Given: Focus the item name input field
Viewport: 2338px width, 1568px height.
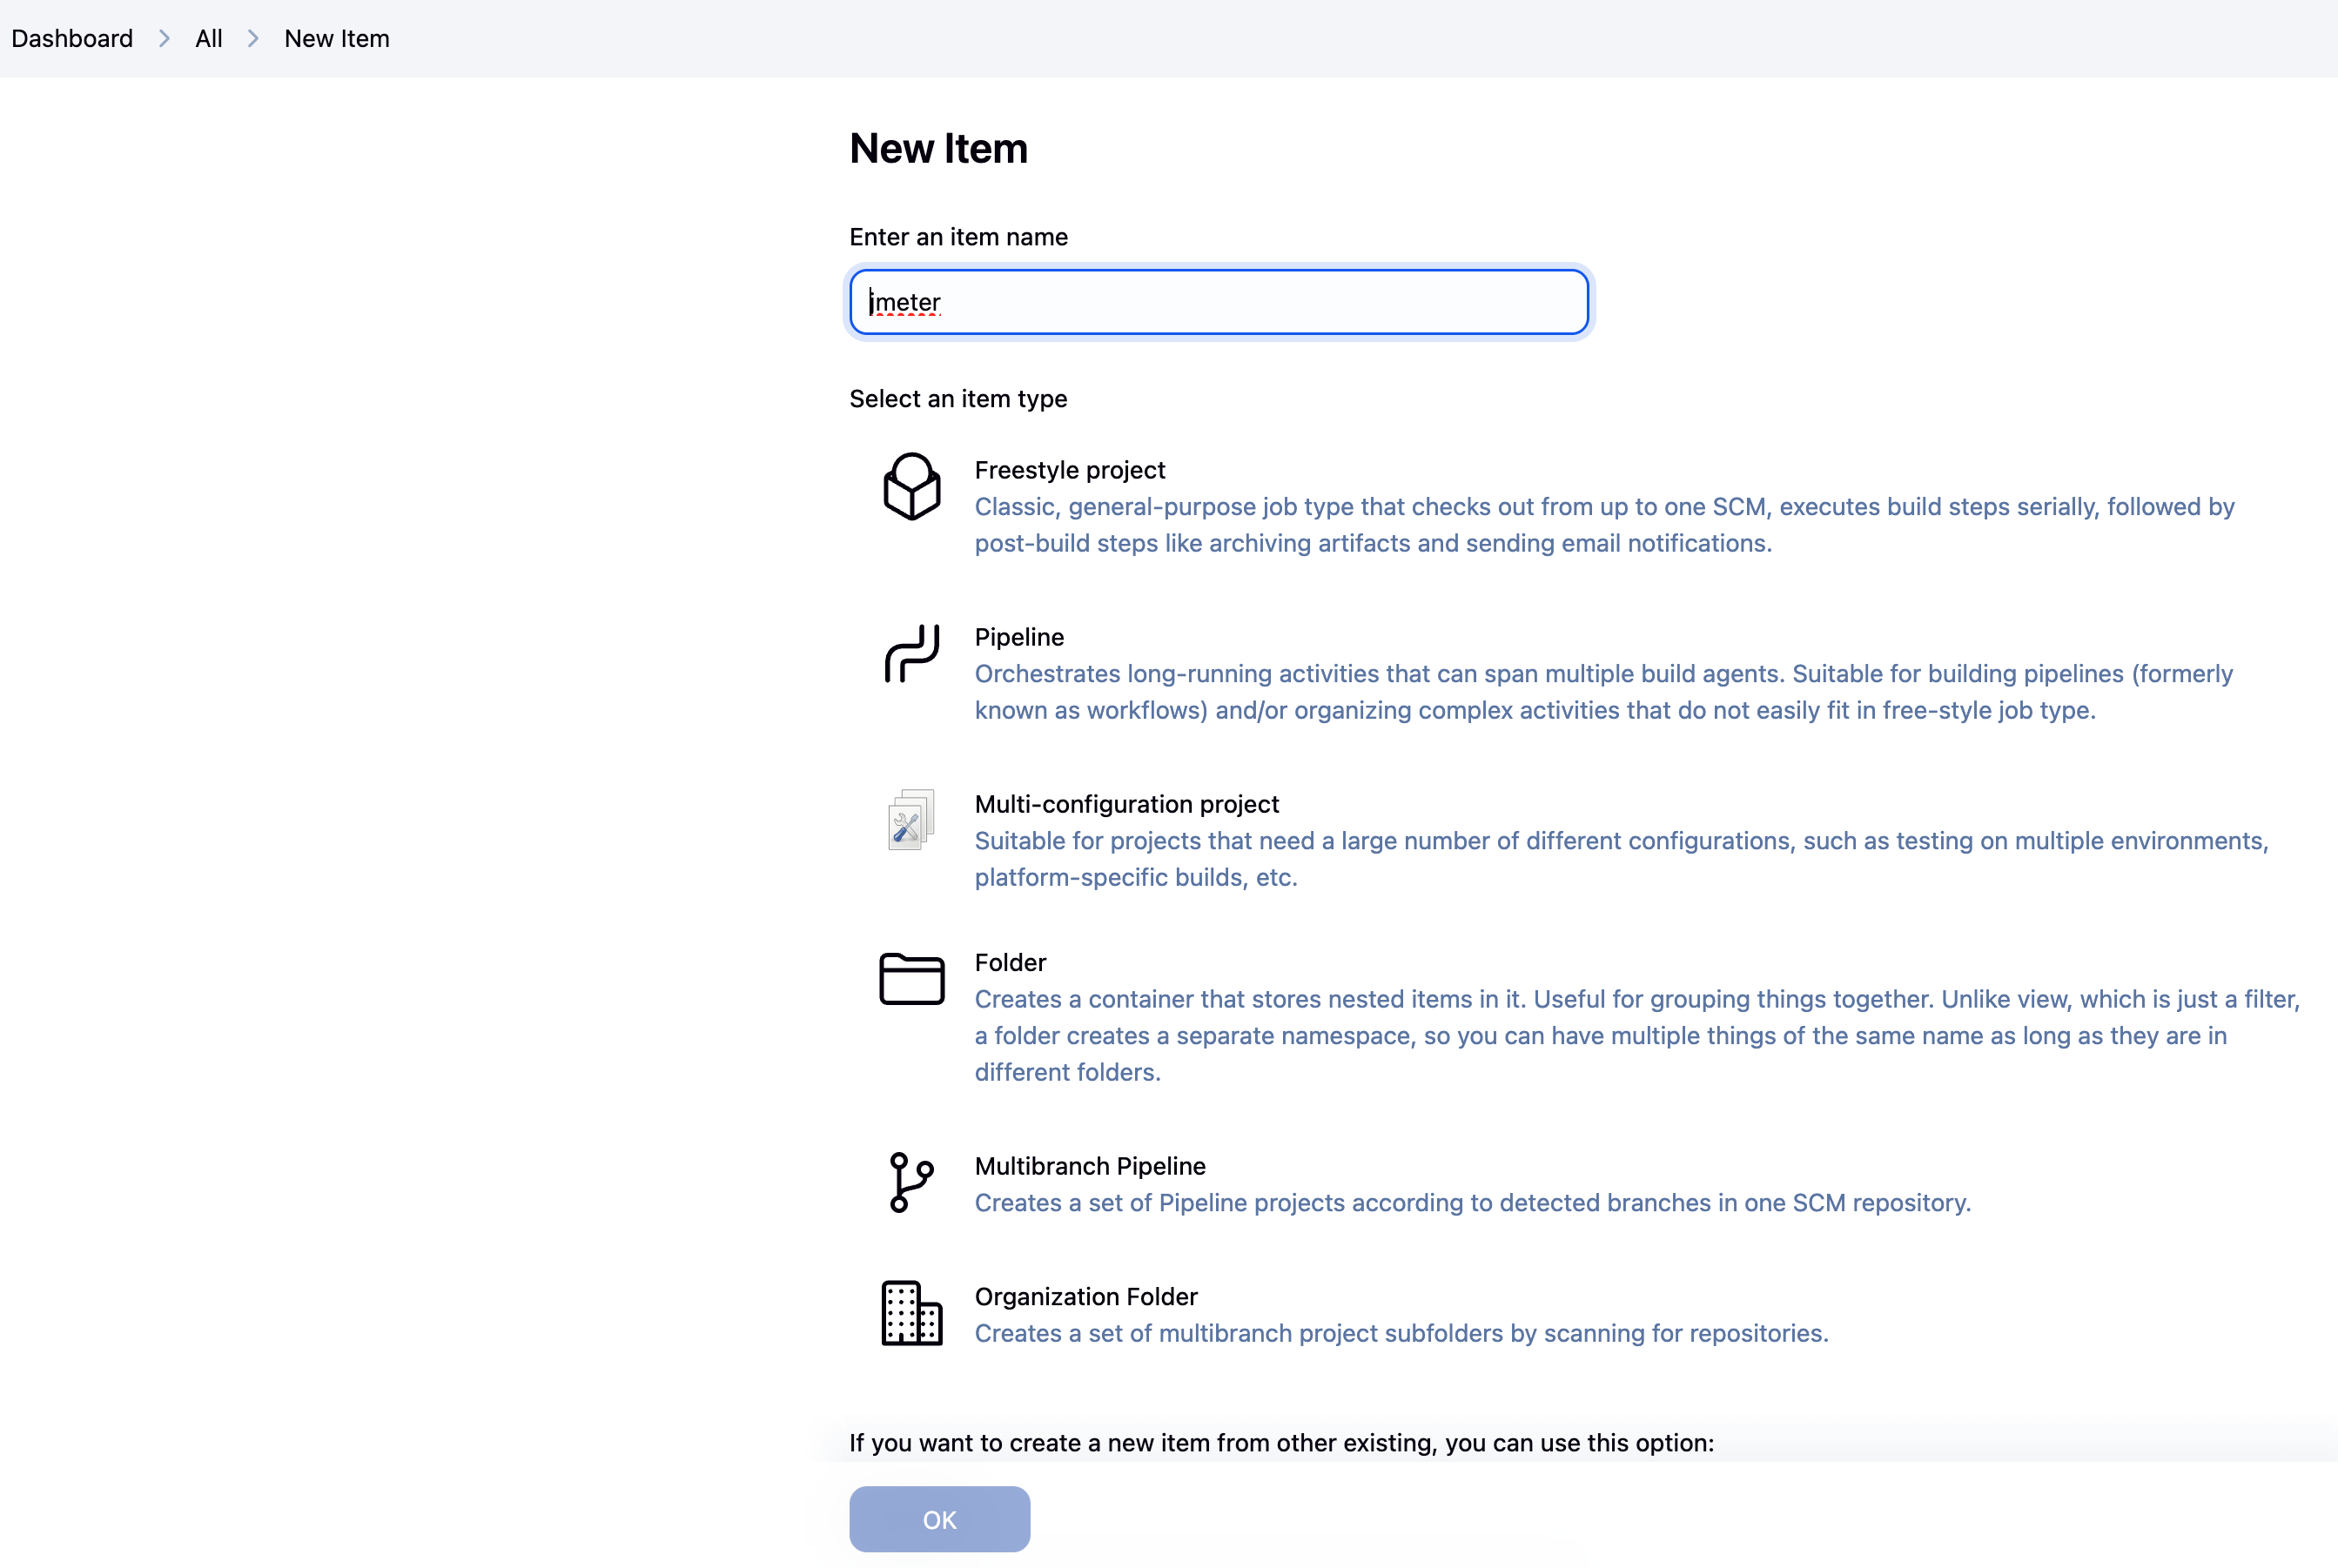Looking at the screenshot, I should (1218, 301).
